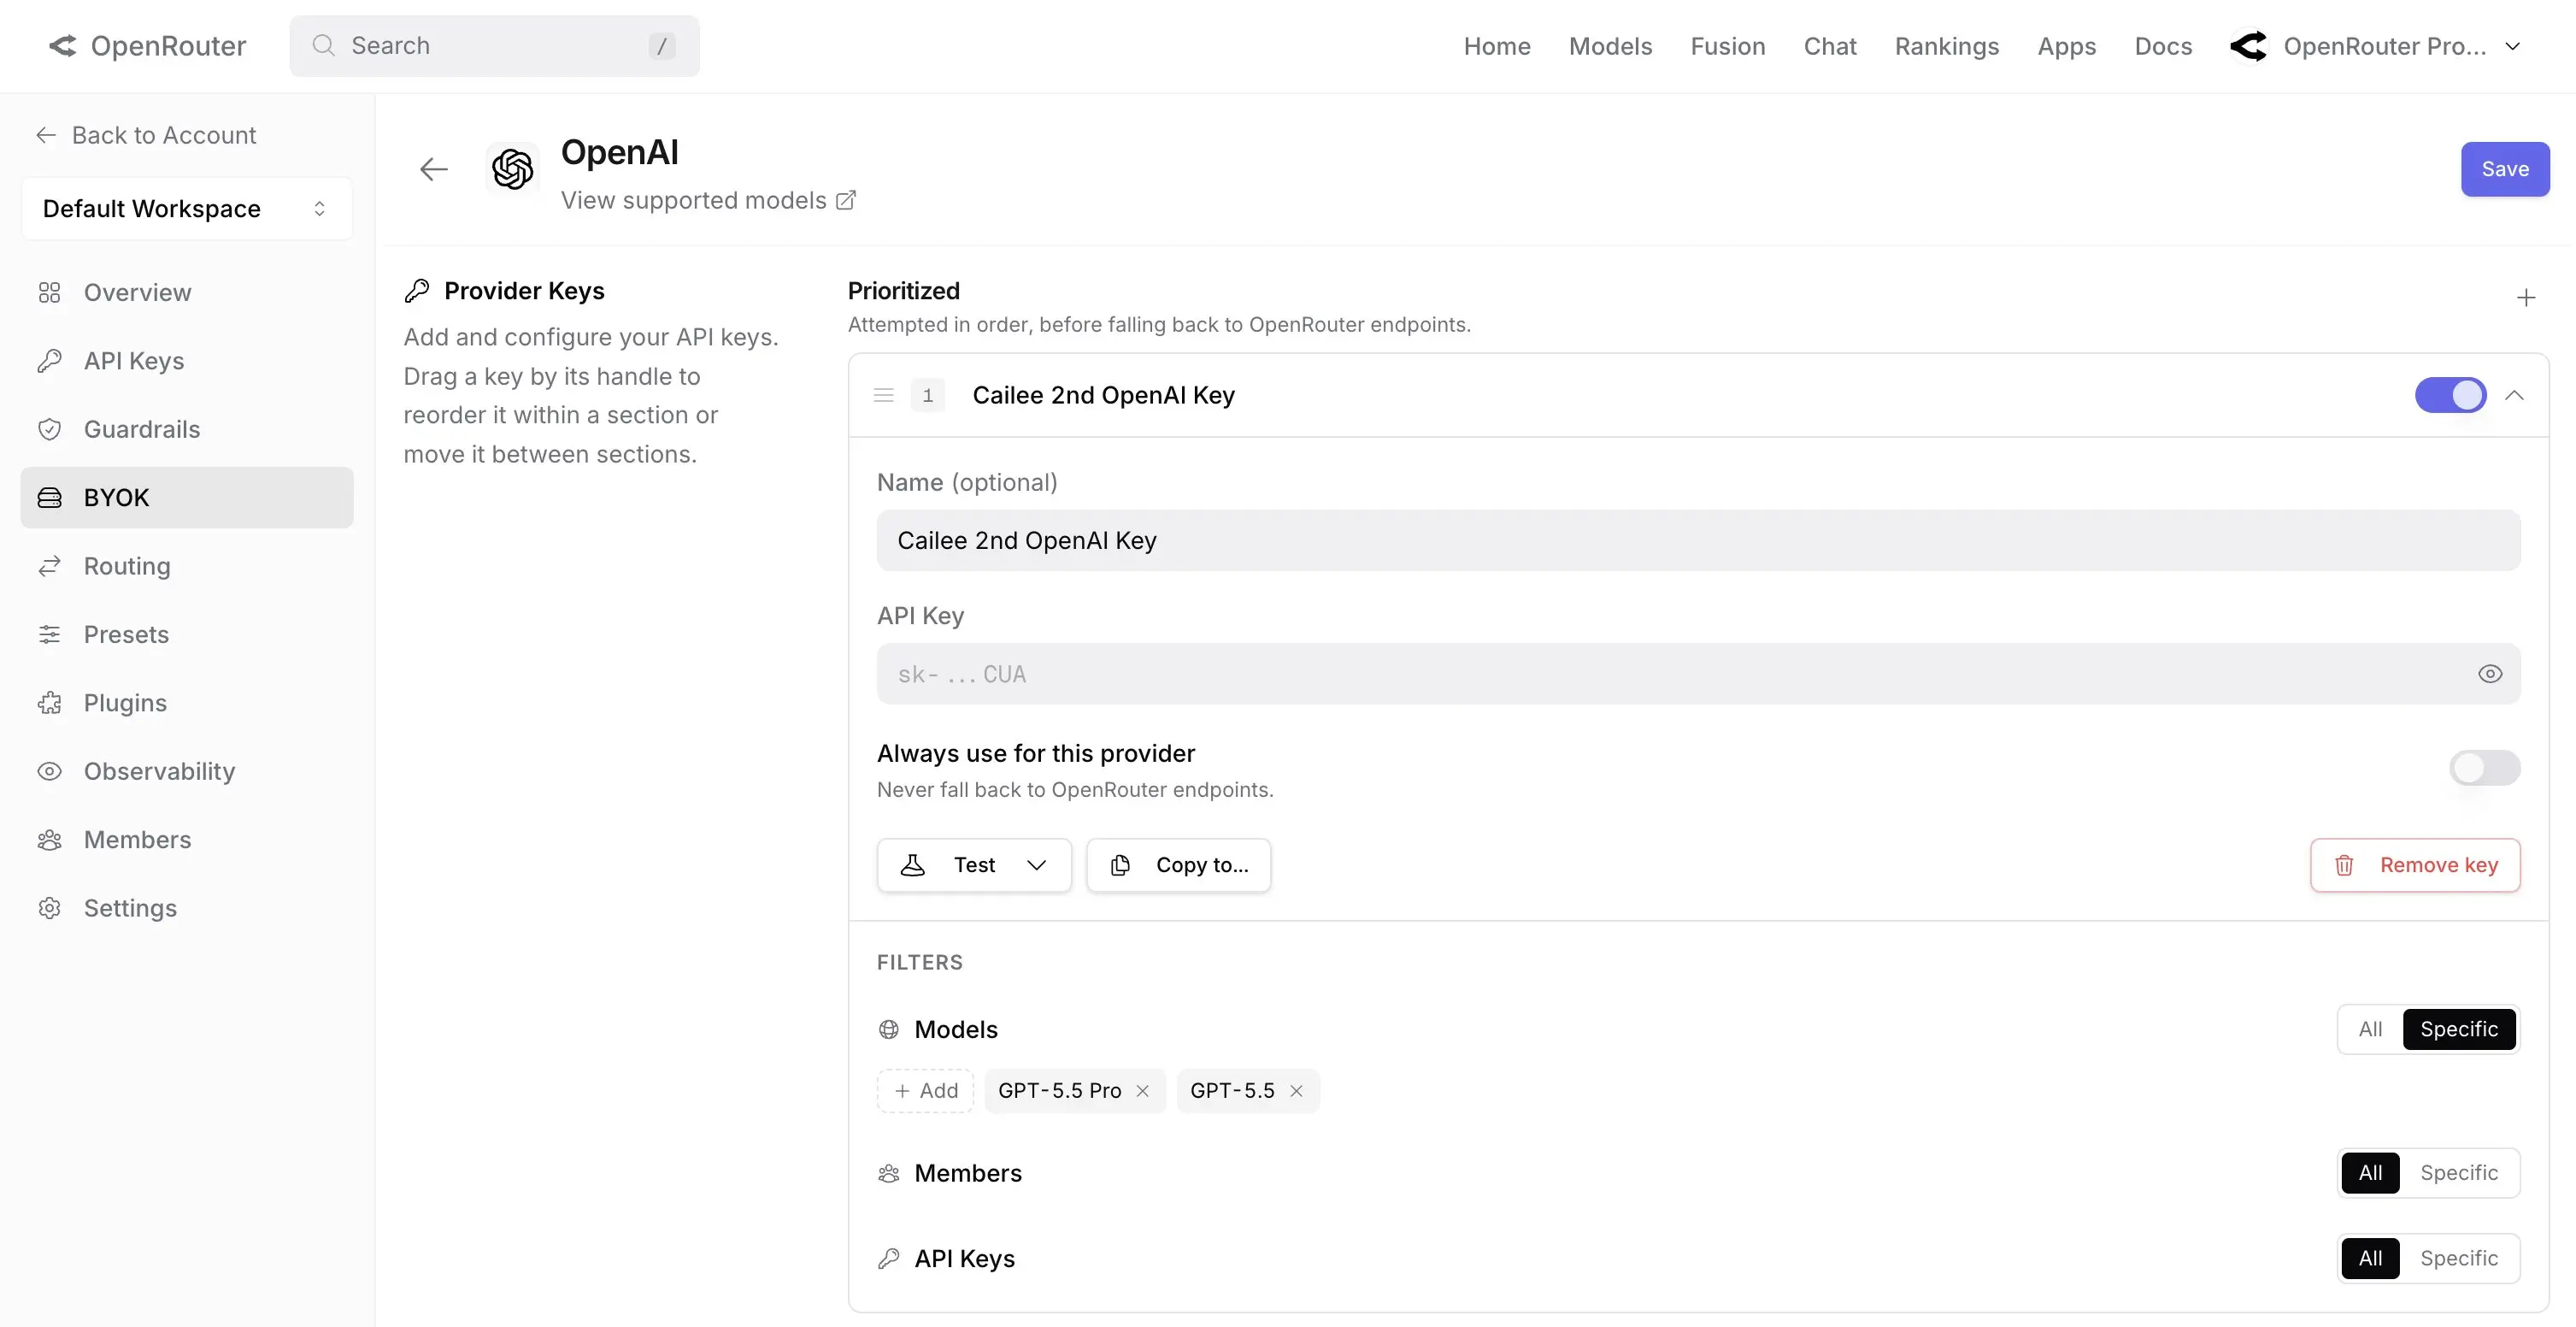Viewport: 2576px width, 1327px height.
Task: Set Models filter to All
Action: pyautogui.click(x=2370, y=1029)
